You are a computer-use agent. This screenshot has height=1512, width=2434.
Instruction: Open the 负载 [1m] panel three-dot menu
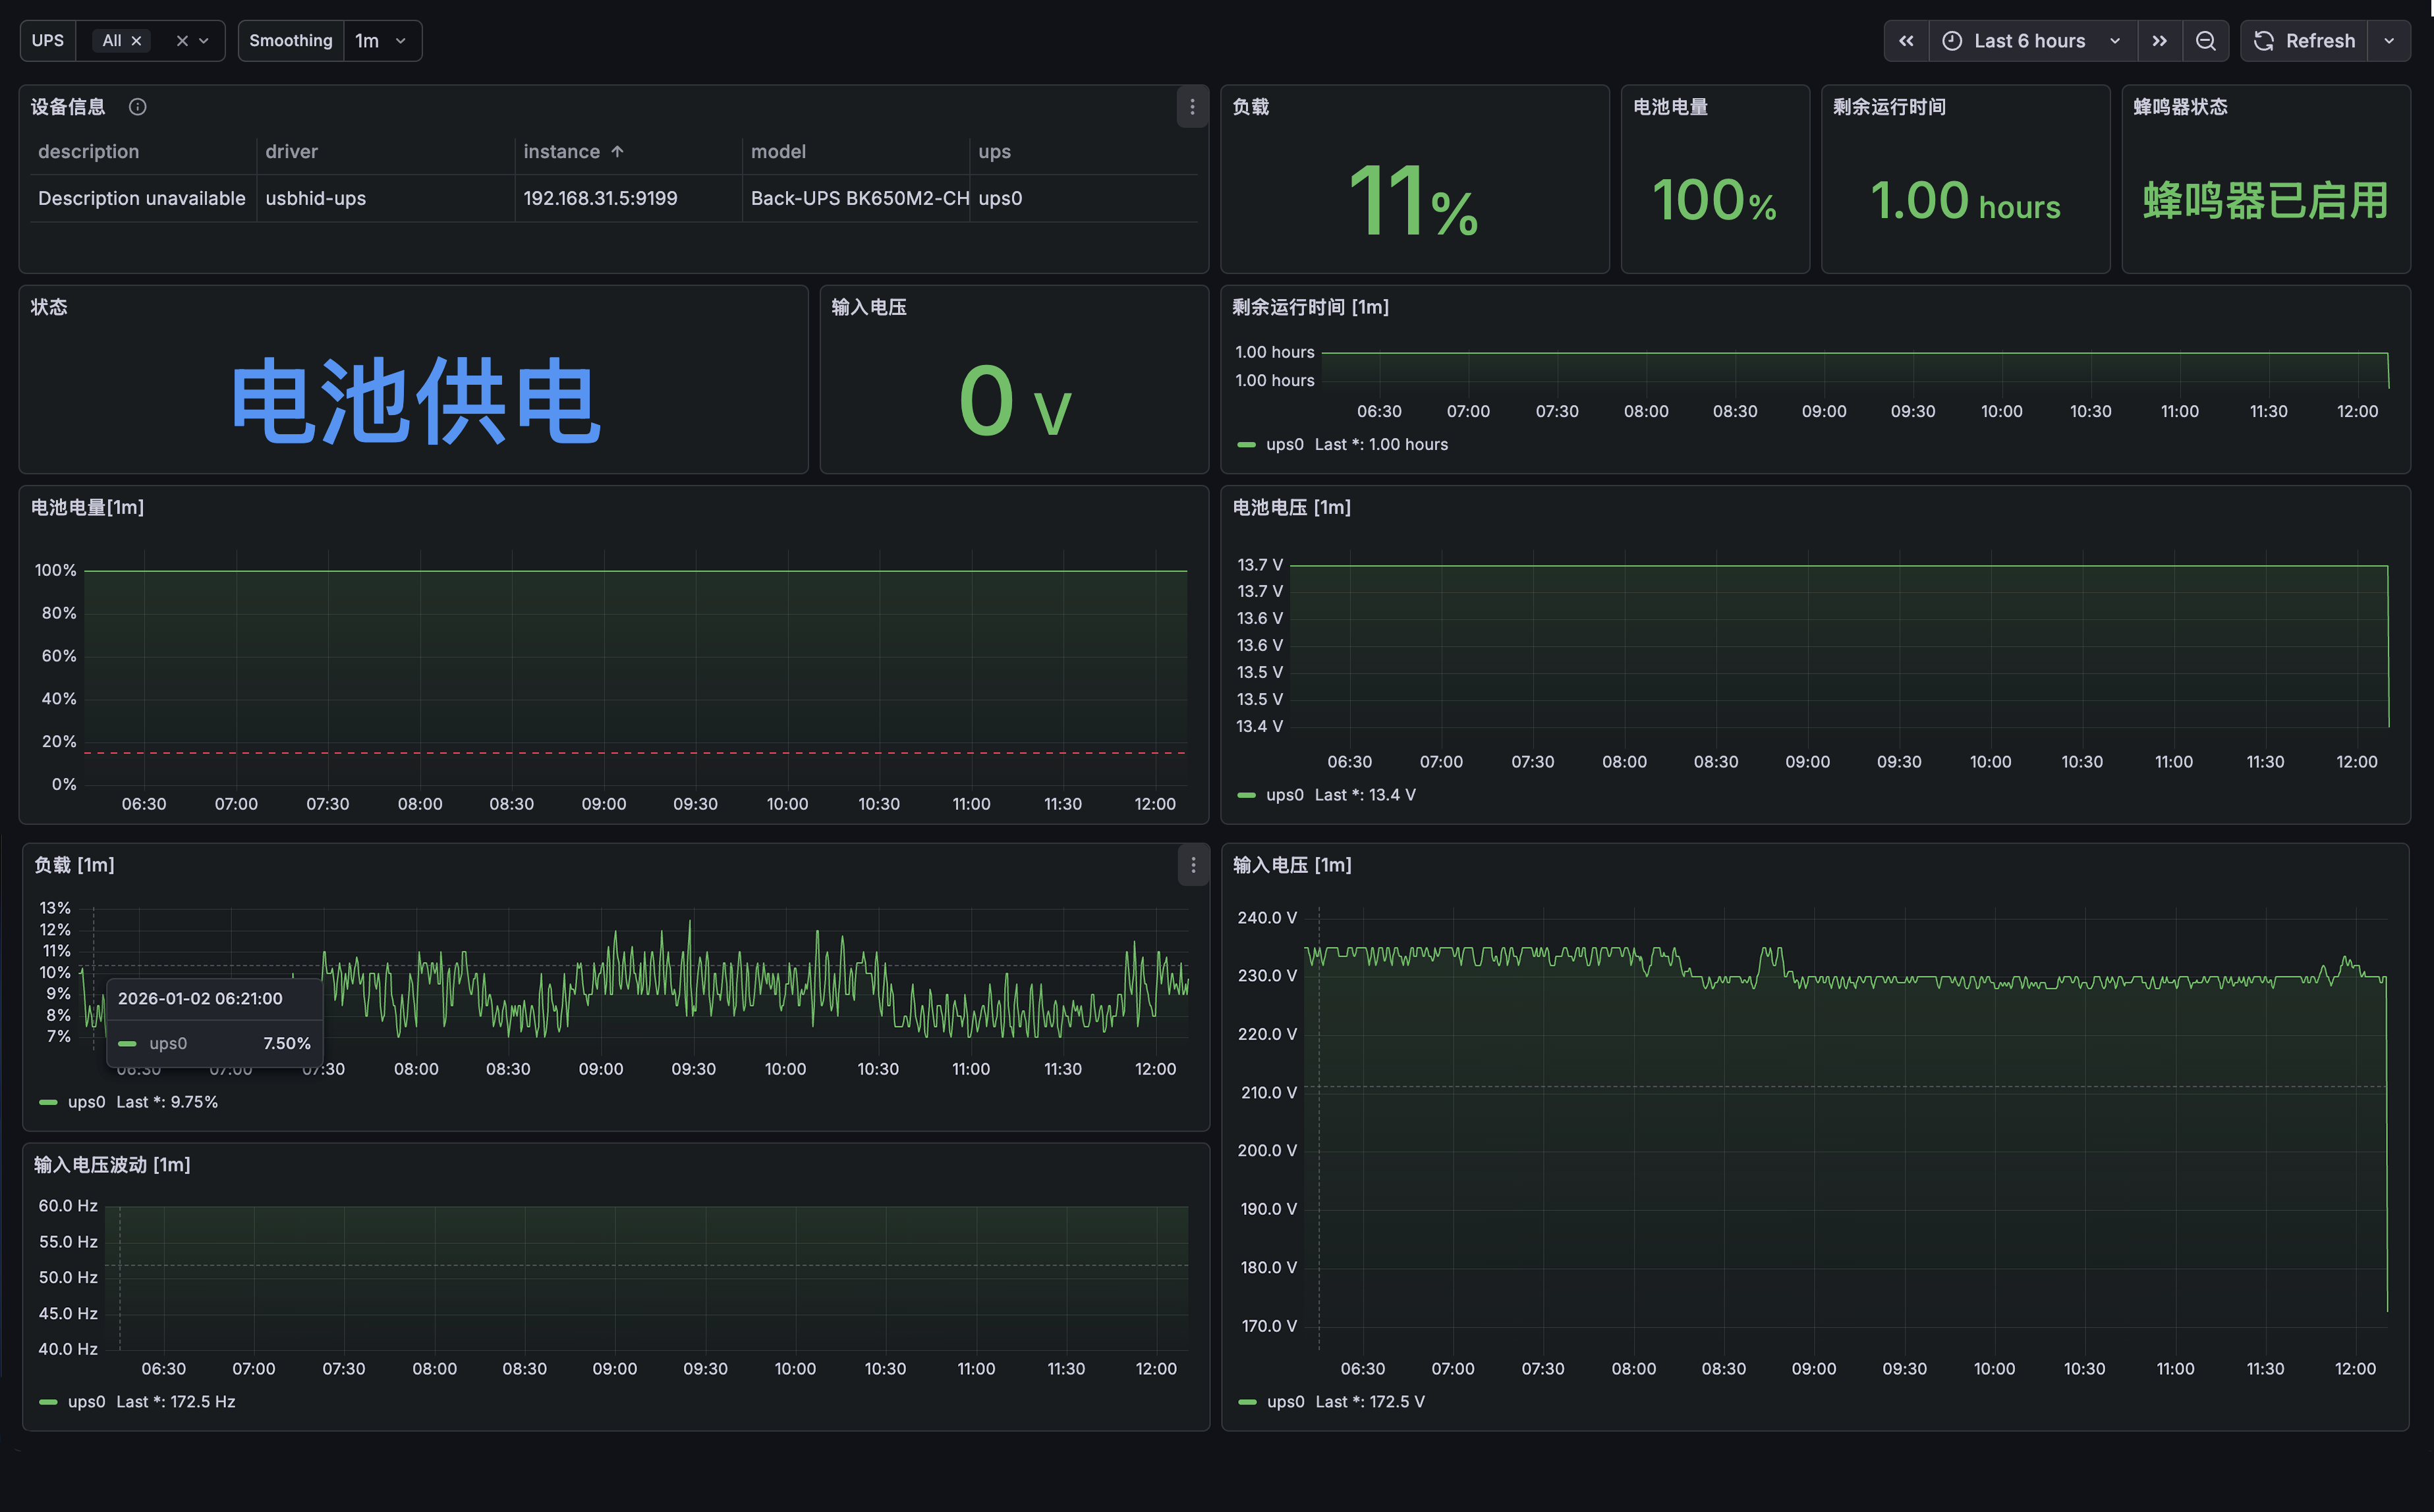[1193, 865]
